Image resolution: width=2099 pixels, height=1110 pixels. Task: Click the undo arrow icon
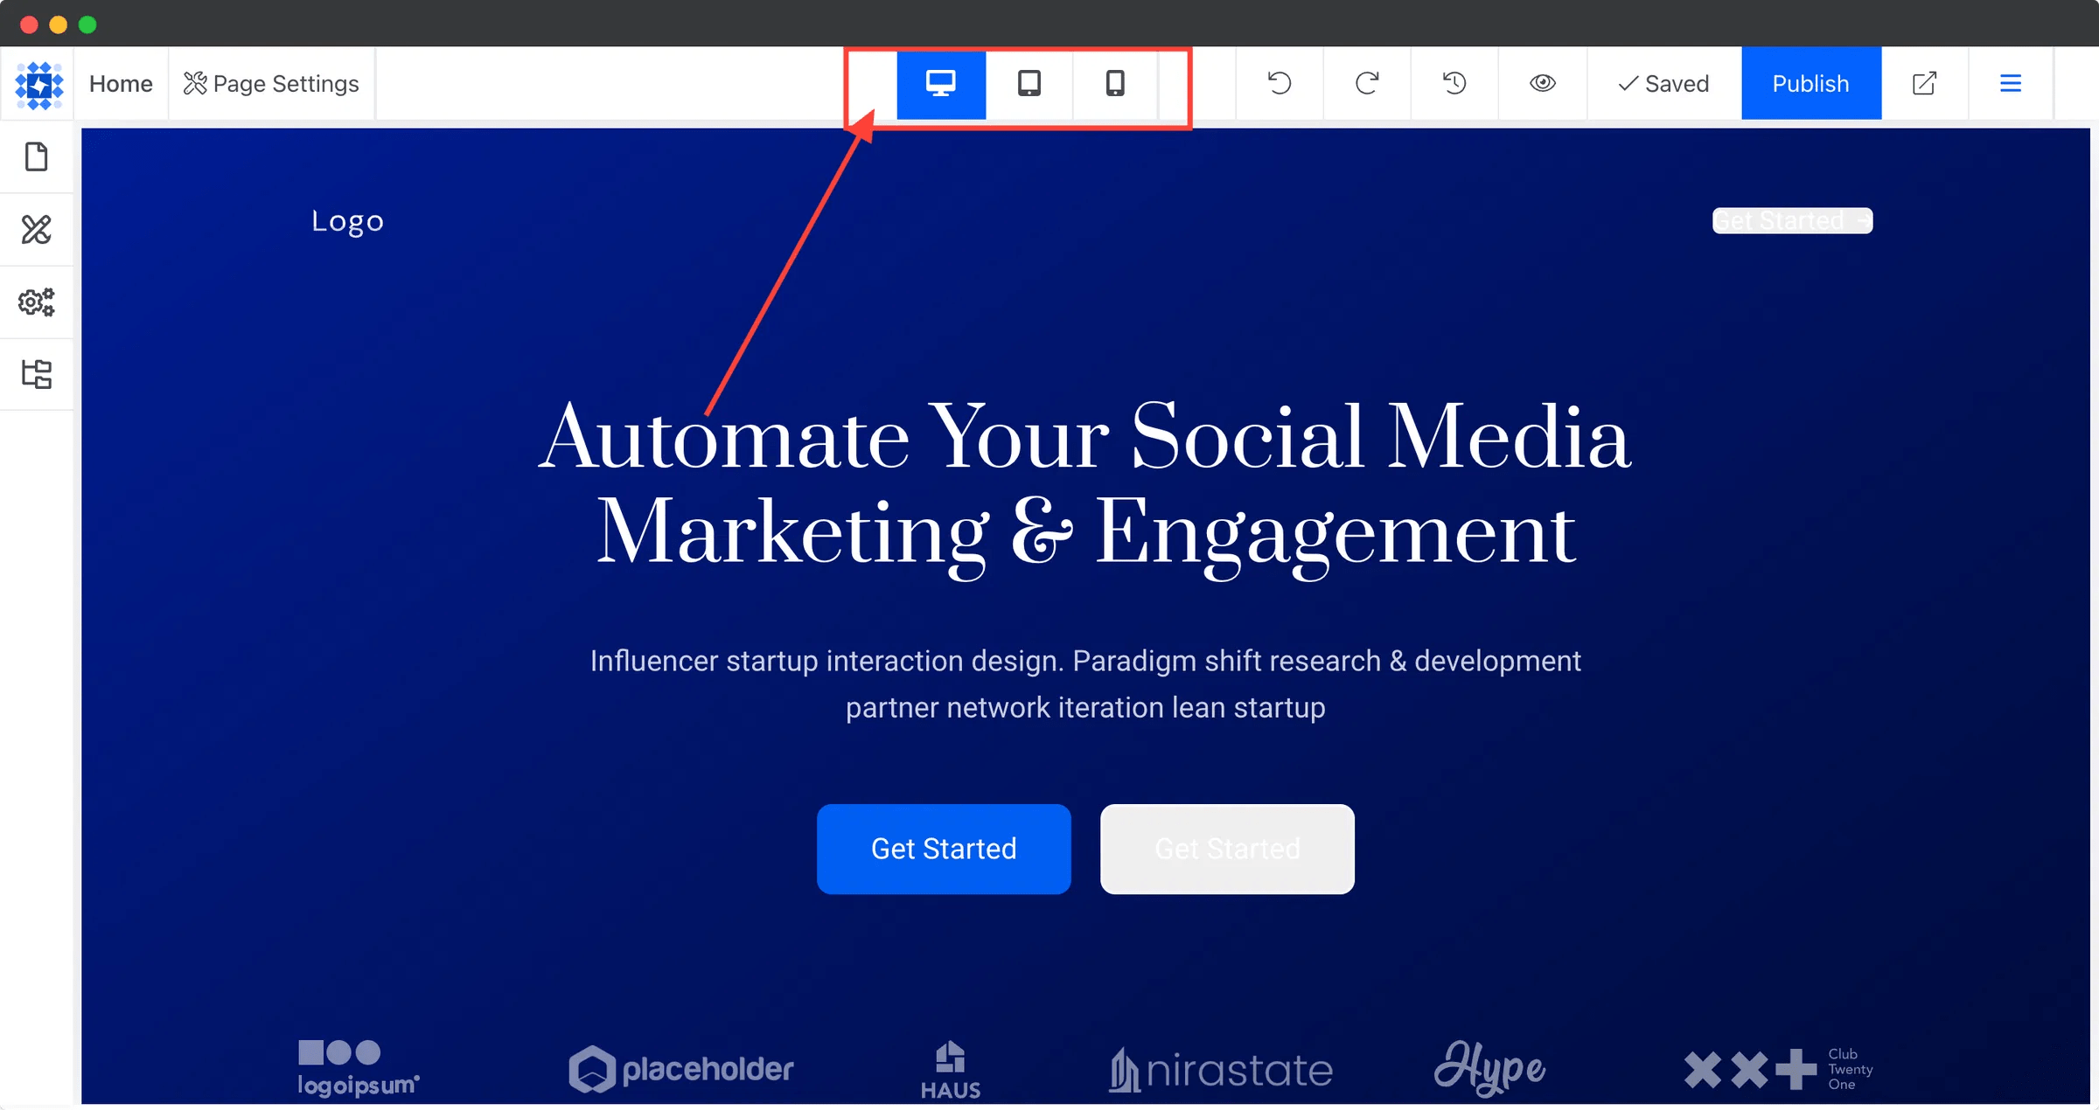click(1280, 84)
